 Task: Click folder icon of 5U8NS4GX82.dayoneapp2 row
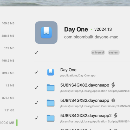[x=51, y=118]
